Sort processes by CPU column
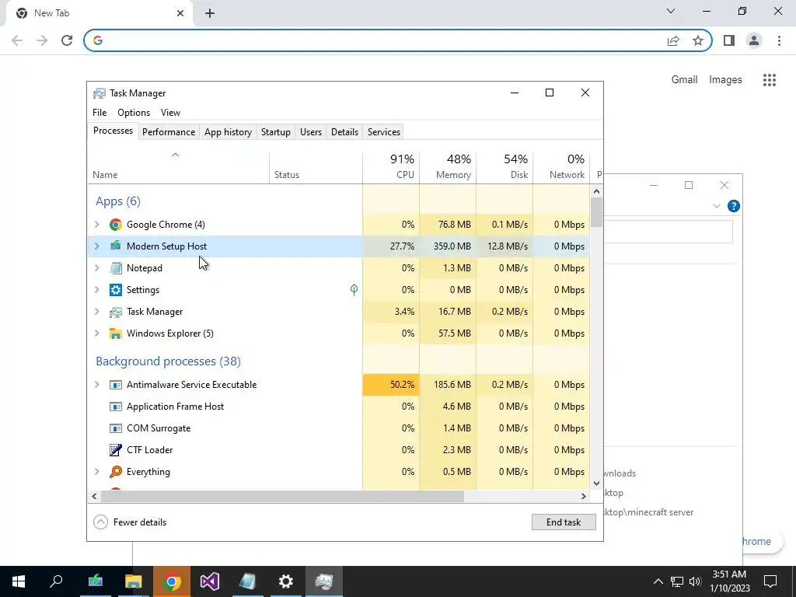Viewport: 796px width, 597px height. point(392,167)
